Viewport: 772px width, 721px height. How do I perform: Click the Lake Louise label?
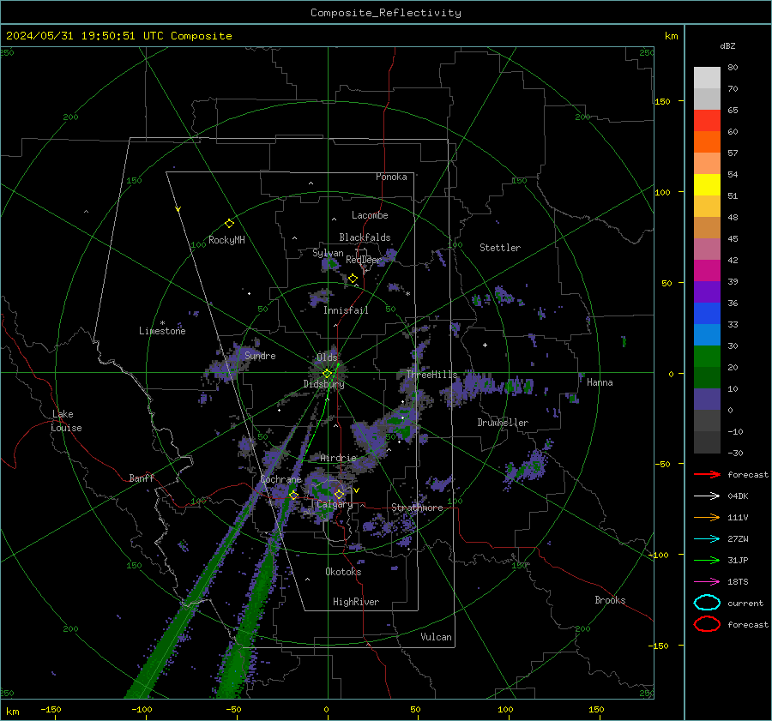[66, 421]
